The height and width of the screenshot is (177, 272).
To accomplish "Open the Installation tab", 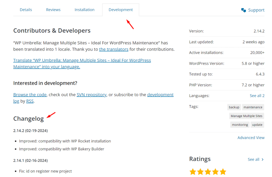I will point(84,10).
